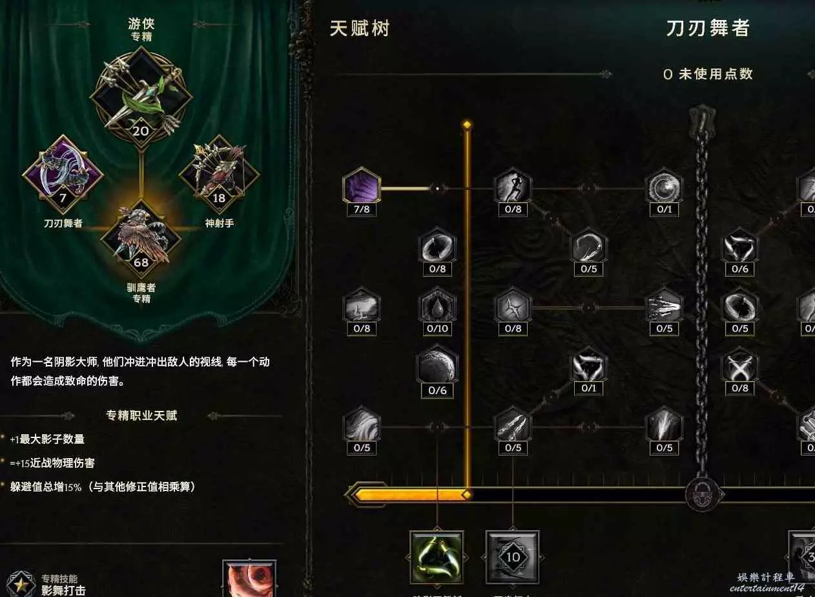Select the skill icon marked with 10
815x597 pixels.
coord(513,556)
